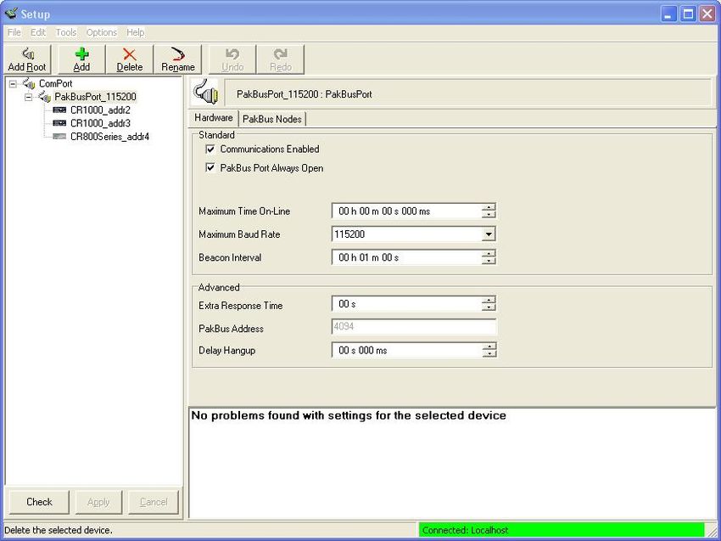Decrease Maximum Time On-Line with down arrow
Viewport: 721px width, 541px height.
click(489, 215)
